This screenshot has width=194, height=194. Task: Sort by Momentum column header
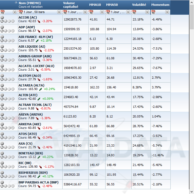160,5
